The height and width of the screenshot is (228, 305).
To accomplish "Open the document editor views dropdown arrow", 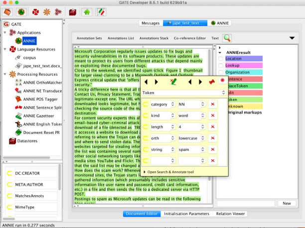I will pyautogui.click(x=292, y=38).
